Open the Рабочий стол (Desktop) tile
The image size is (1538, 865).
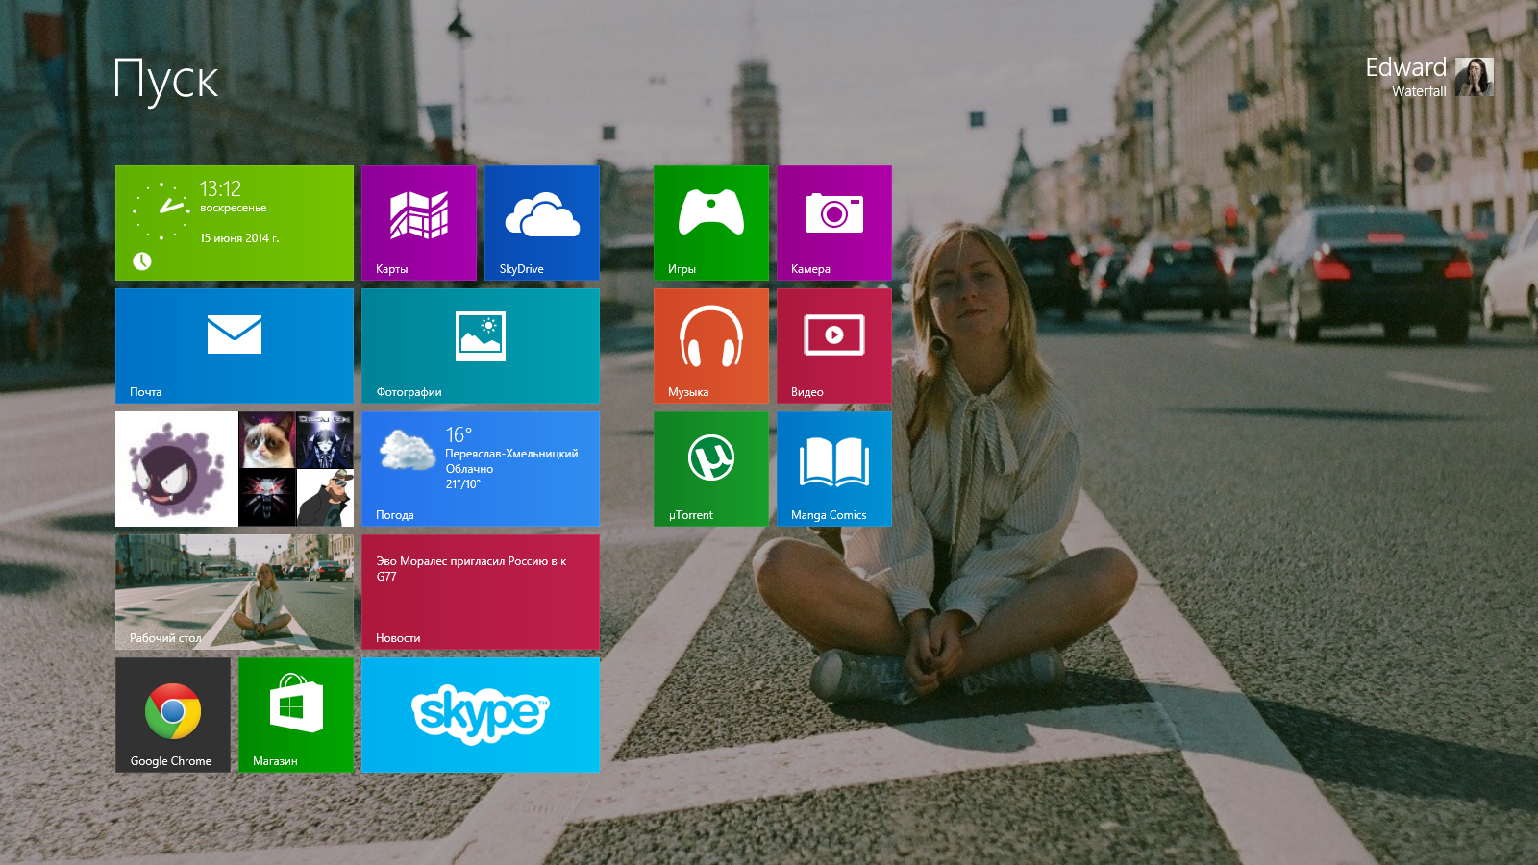click(x=234, y=592)
